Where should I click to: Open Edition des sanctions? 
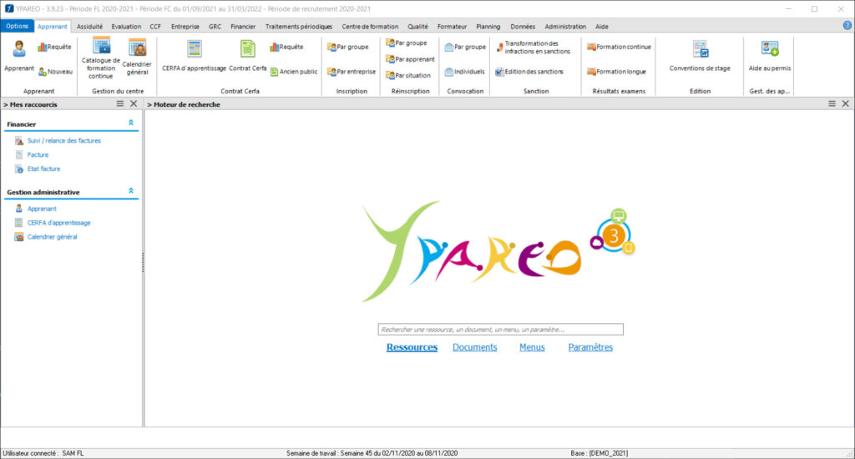pos(529,72)
